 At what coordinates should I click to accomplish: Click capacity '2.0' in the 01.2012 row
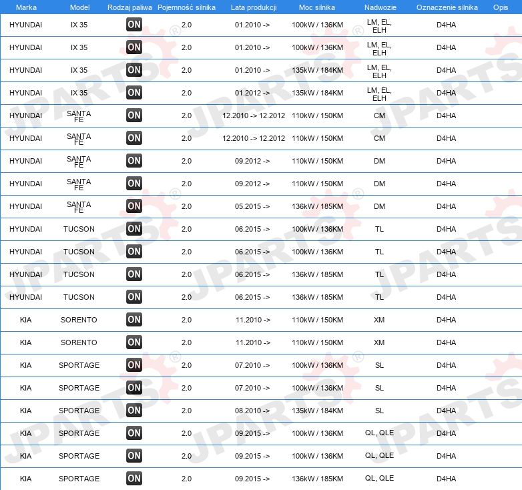pos(186,93)
